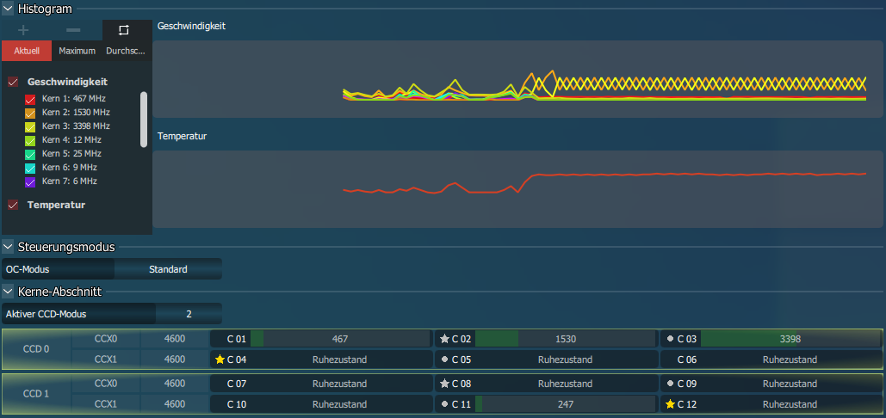886x418 pixels.
Task: Click the C 06 Ruhezustand cell
Action: [x=771, y=360]
